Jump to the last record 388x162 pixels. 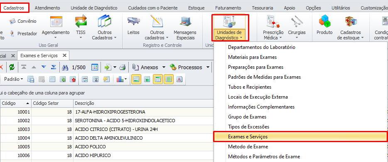54,67
